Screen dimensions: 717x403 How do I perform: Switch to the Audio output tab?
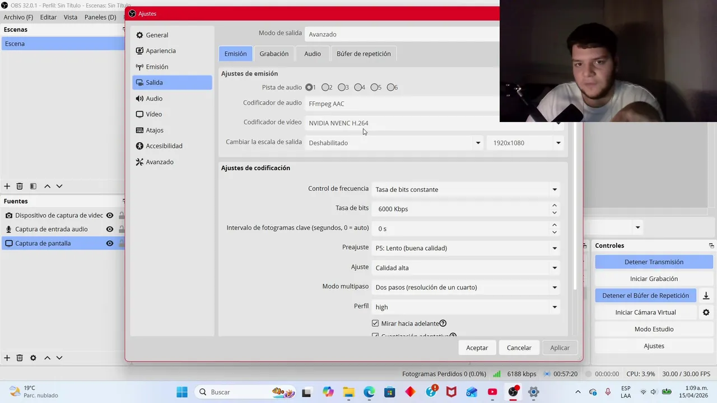313,54
